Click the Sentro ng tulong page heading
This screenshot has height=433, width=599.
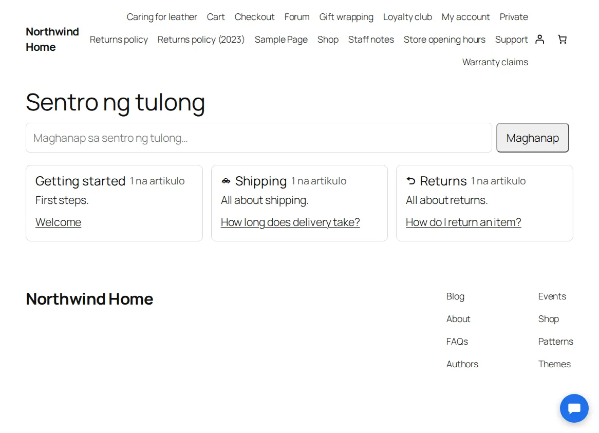click(116, 102)
